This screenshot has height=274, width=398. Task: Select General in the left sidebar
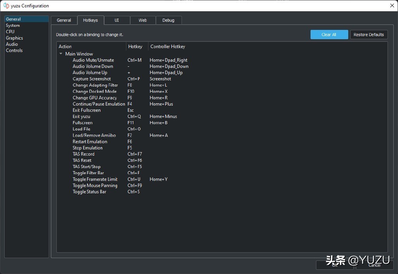pos(26,19)
